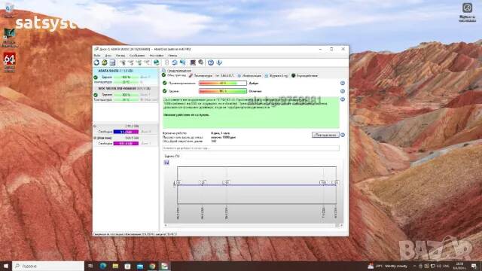
Task: Select the WDC disk entry in the list
Action: coord(126,94)
